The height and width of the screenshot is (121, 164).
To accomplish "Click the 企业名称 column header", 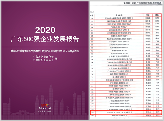I will (x=119, y=15).
